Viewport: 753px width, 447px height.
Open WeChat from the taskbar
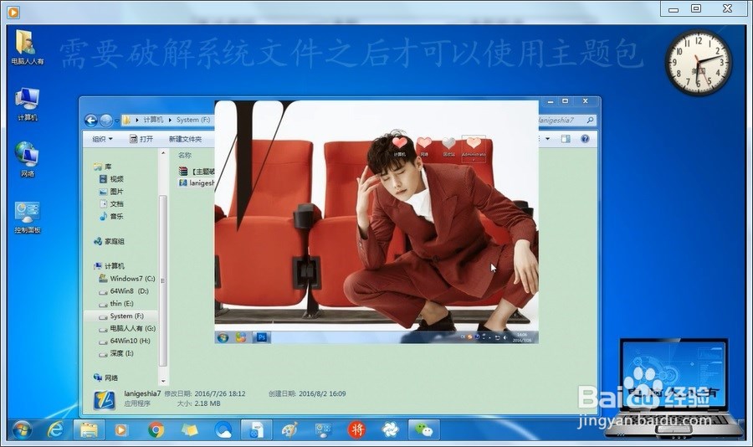(423, 429)
